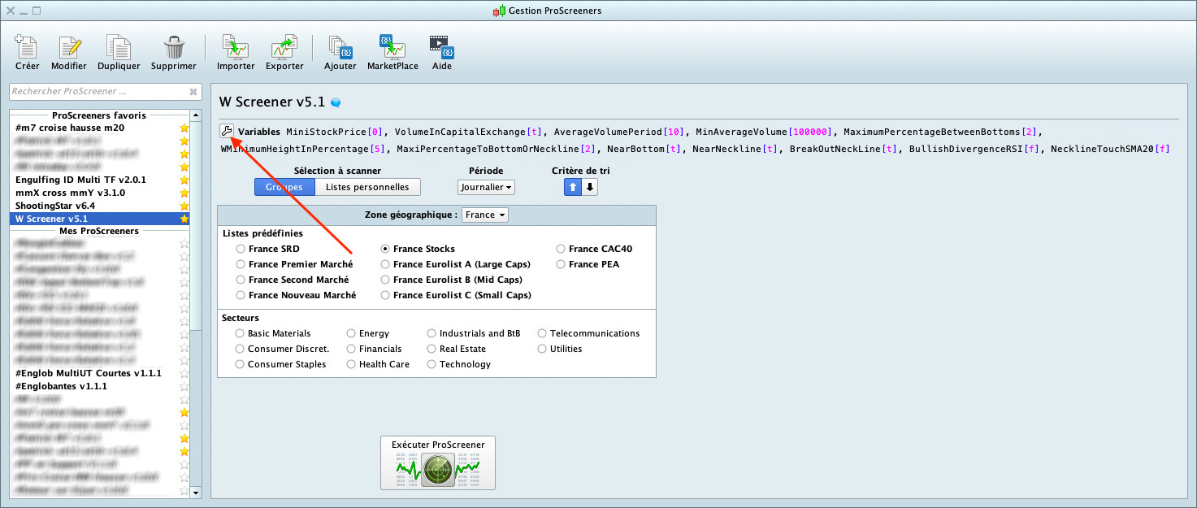1197x508 pixels.
Task: Select the Telecommunications sector
Action: 542,333
